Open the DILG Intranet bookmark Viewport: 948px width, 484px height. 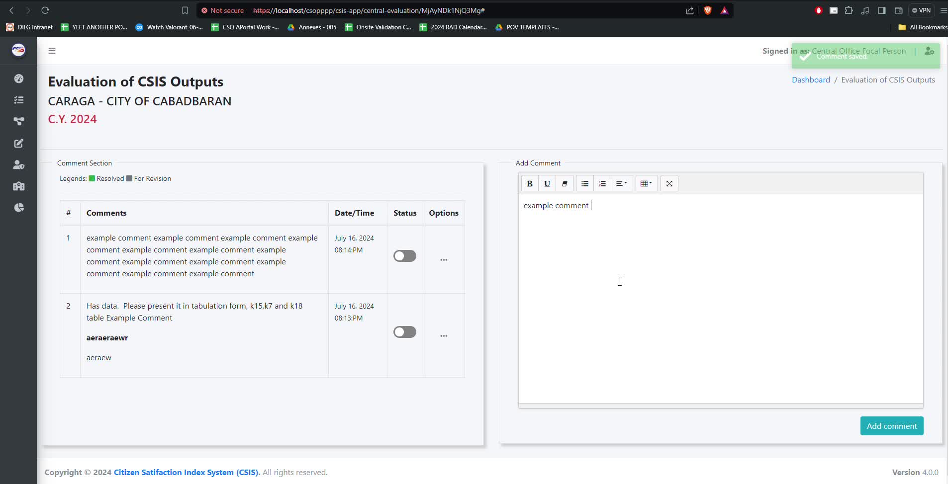click(x=29, y=27)
